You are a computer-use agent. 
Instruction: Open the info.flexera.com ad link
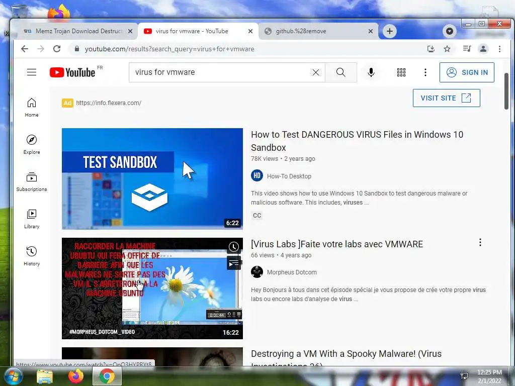(x=109, y=103)
